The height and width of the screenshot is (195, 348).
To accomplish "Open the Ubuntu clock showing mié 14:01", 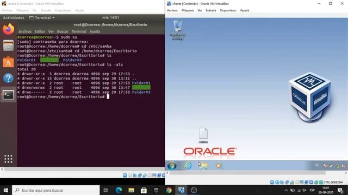I will tap(110, 17).
